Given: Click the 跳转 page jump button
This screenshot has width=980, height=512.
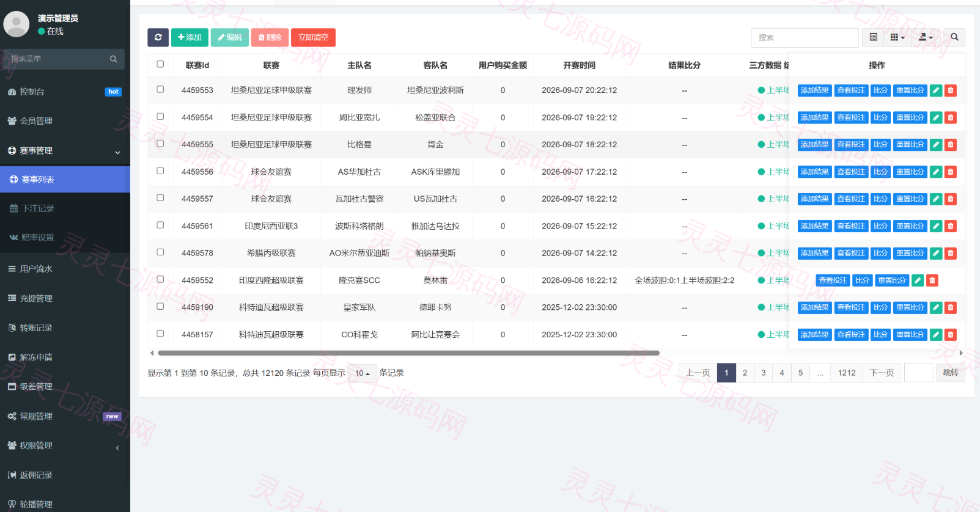Looking at the screenshot, I should coord(951,373).
